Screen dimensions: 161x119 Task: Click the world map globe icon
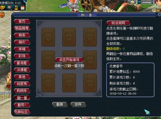coord(10,8)
